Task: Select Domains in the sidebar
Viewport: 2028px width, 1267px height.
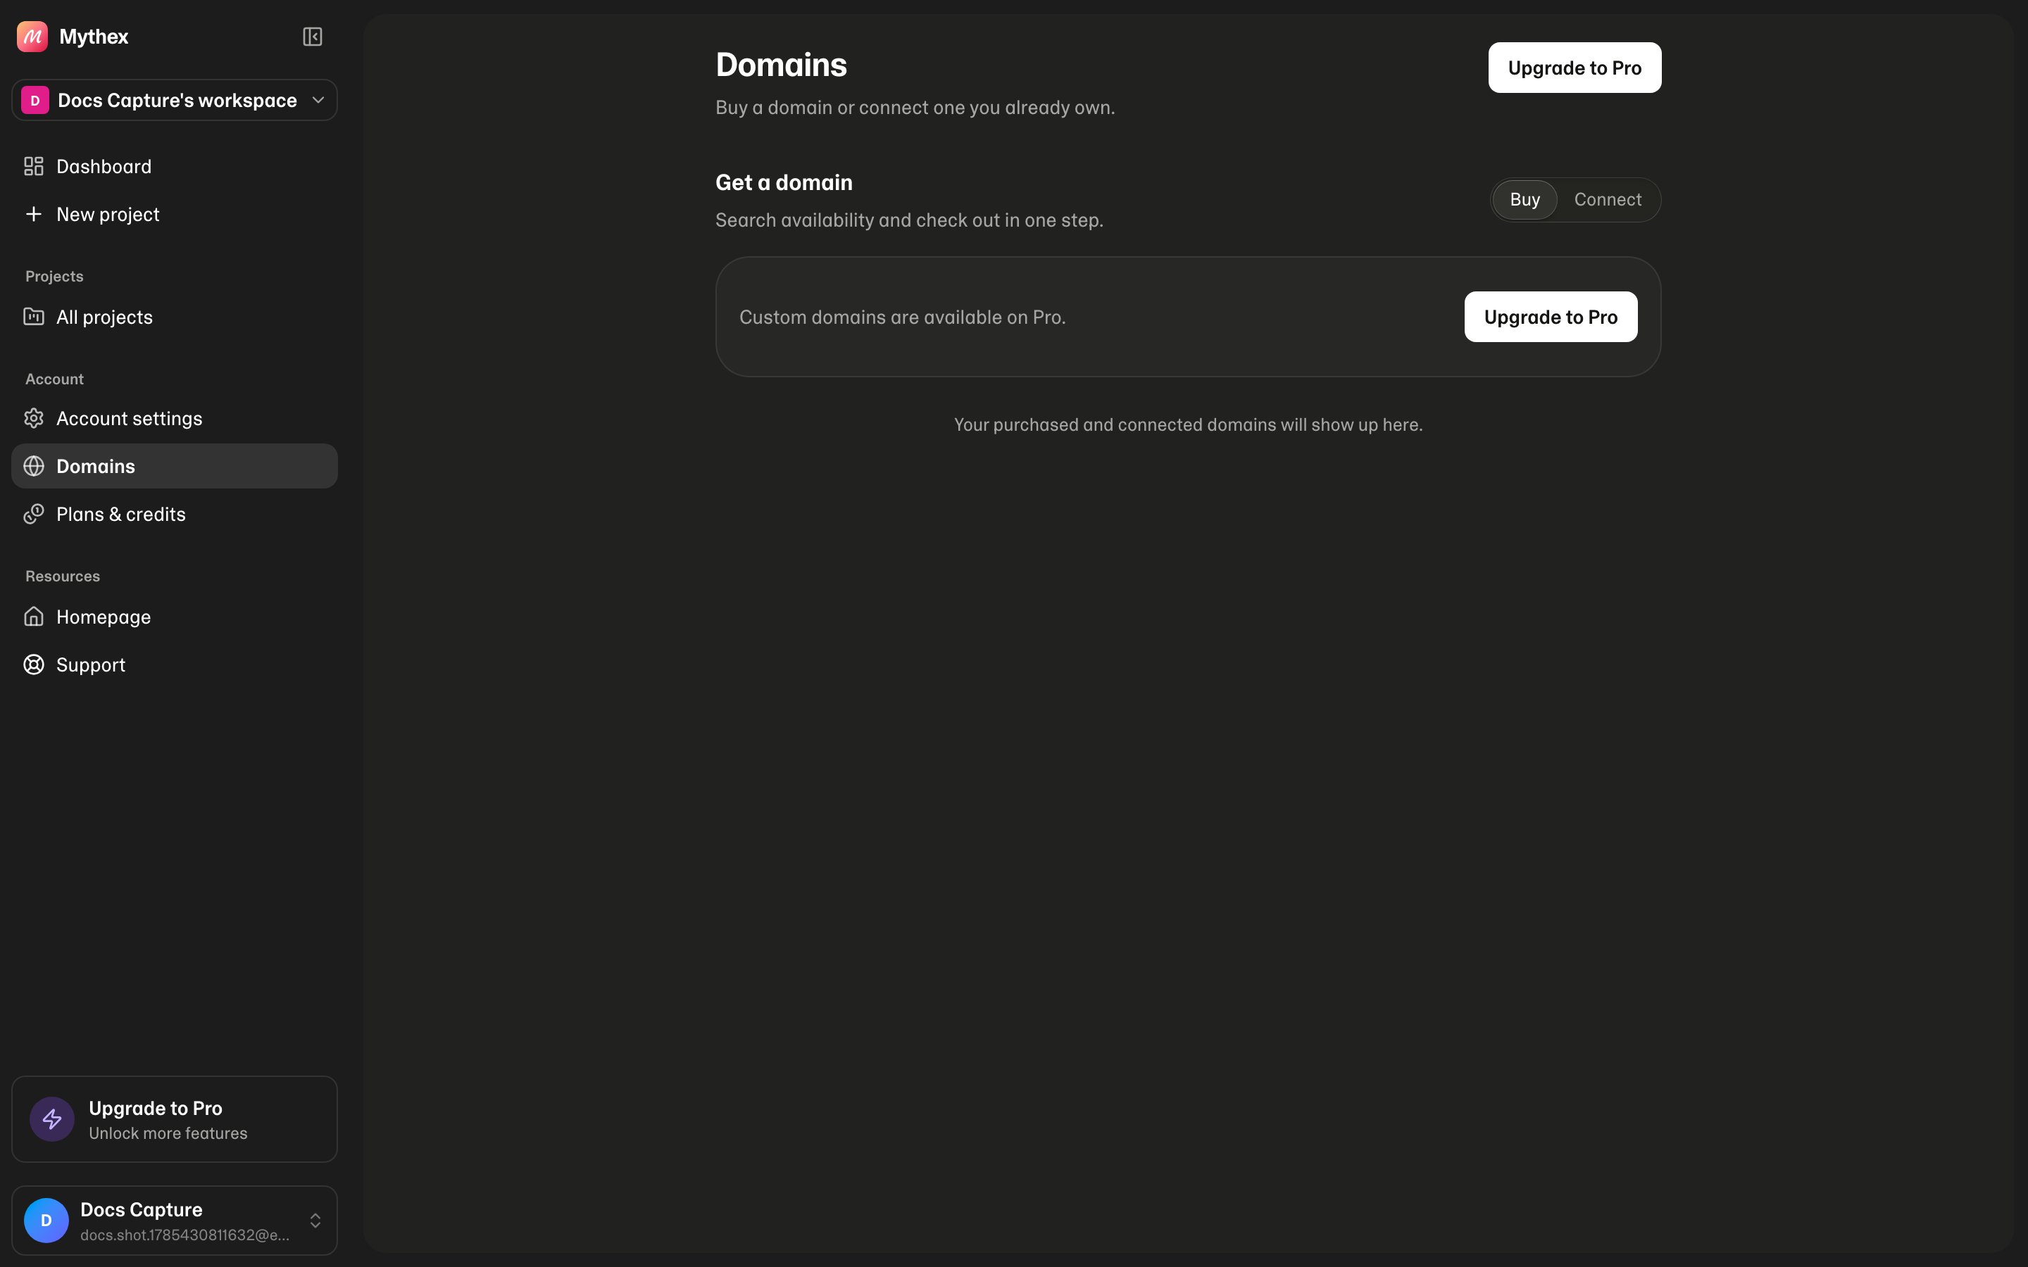Action: [175, 466]
